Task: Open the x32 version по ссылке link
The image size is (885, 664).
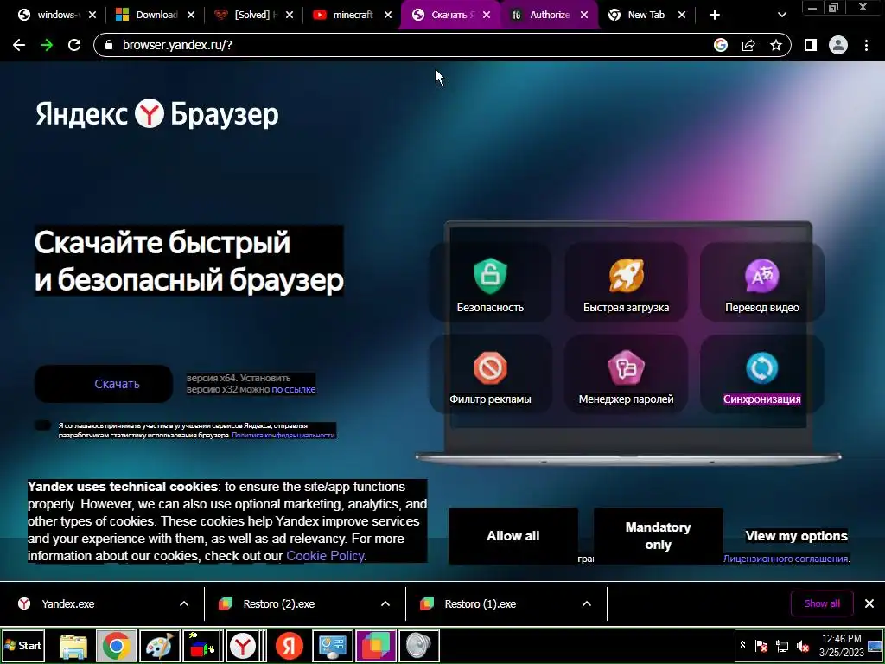Action: tap(294, 389)
